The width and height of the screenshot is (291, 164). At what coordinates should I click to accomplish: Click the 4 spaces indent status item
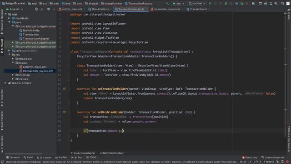[x=269, y=162]
